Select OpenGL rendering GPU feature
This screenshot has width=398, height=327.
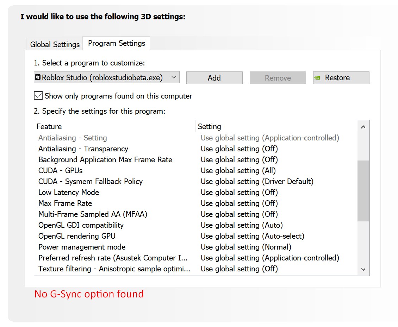195,236
